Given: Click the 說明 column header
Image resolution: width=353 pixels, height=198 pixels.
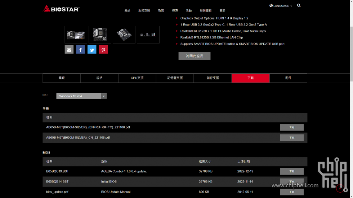Looking at the screenshot, I should tap(104, 161).
